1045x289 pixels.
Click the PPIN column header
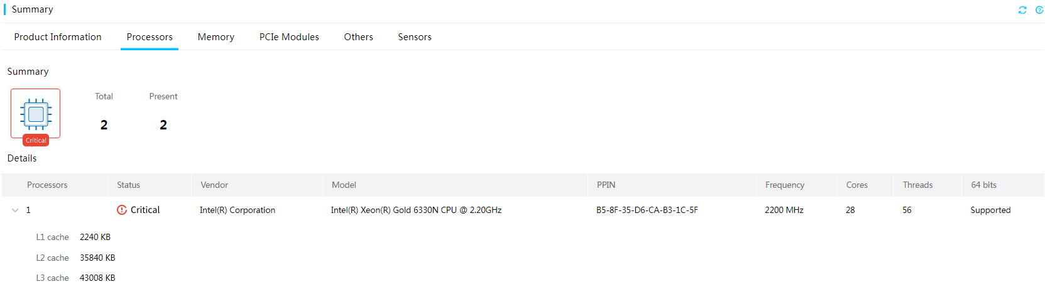pos(606,185)
